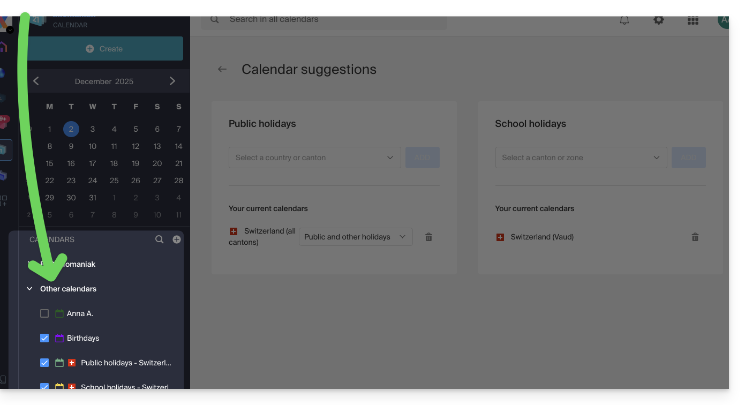Go to the next month
This screenshot has width=745, height=405.
pyautogui.click(x=172, y=81)
